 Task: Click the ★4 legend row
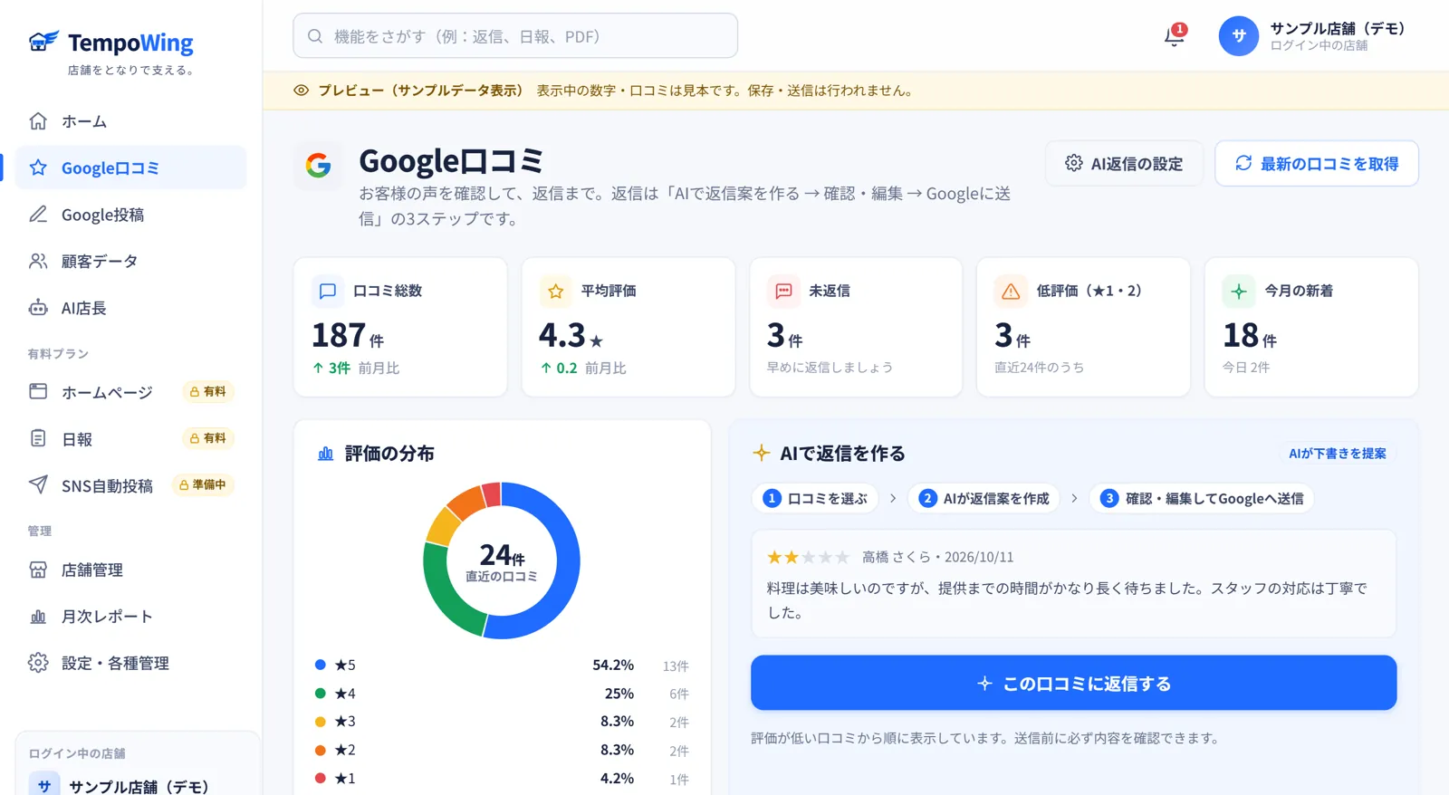[x=502, y=694]
